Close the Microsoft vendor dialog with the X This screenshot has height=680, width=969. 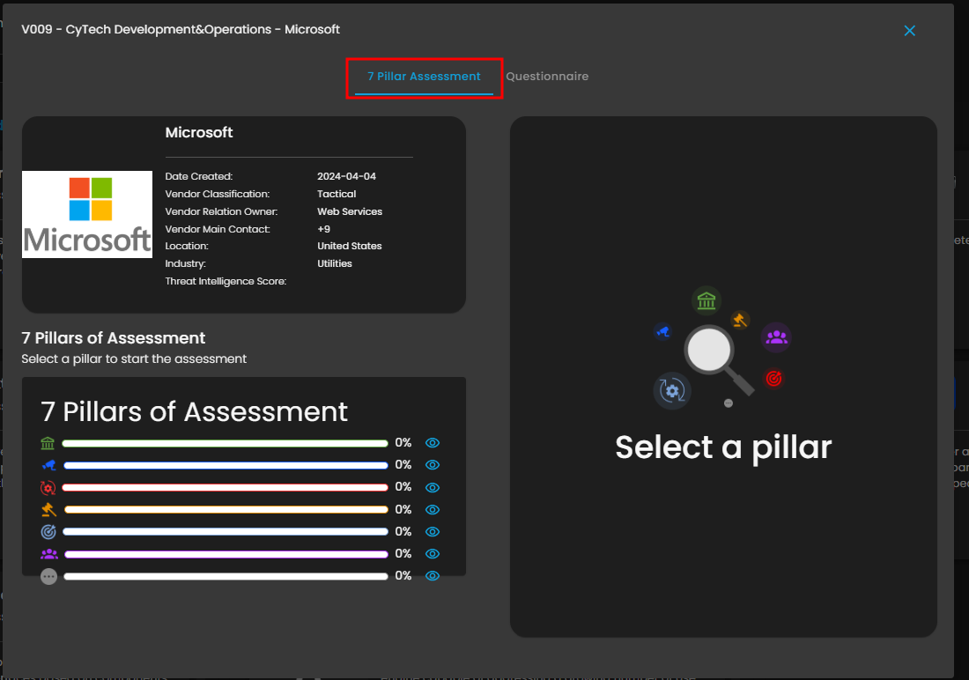coord(910,31)
